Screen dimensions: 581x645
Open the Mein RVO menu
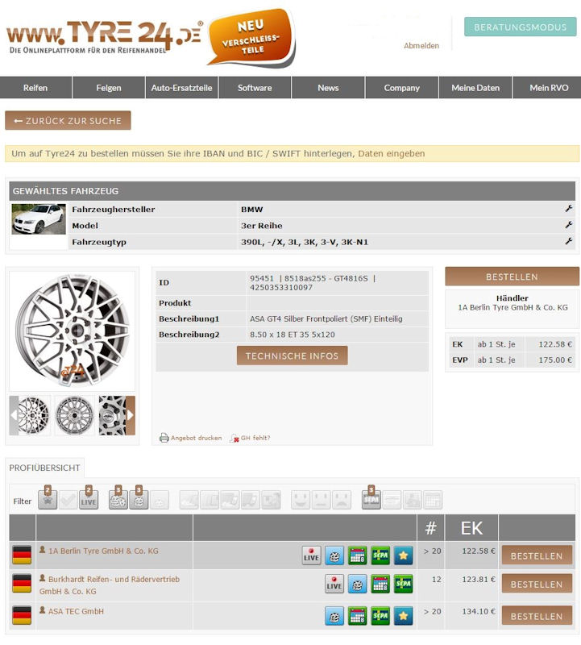(x=549, y=88)
